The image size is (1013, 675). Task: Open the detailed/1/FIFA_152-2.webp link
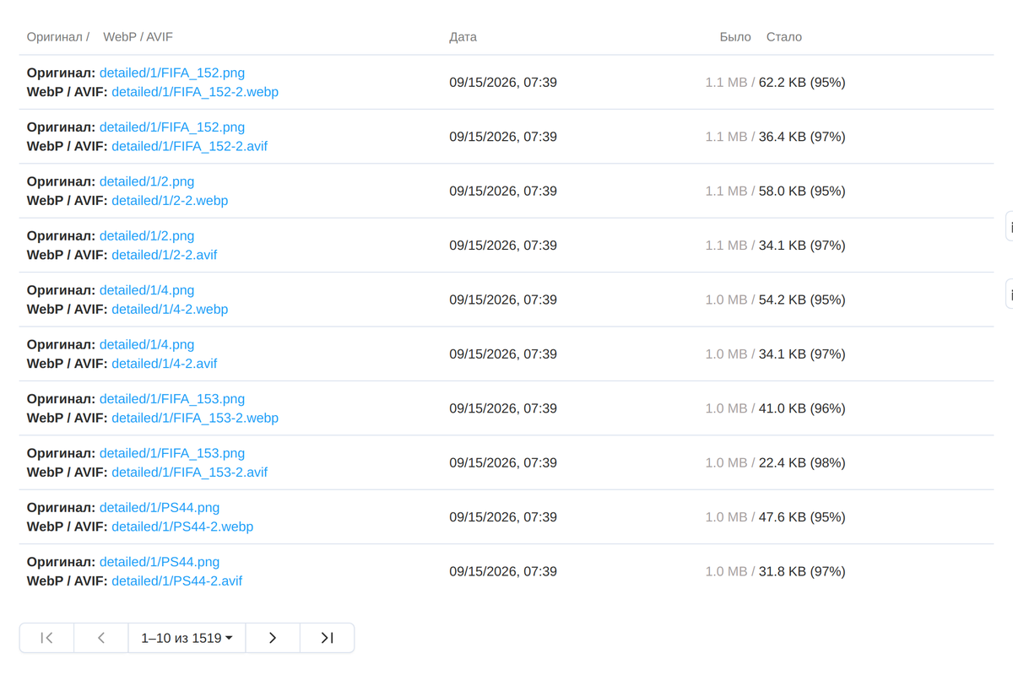[x=195, y=92]
